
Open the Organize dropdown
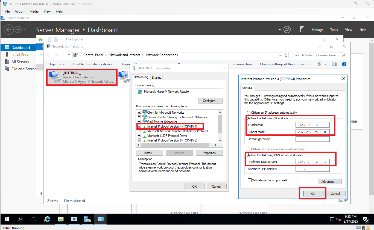coord(57,64)
